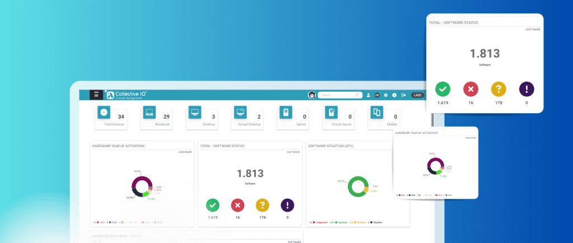The image size is (573, 243).
Task: Toggle the 2024 legend in hardware chart
Action: (98, 222)
